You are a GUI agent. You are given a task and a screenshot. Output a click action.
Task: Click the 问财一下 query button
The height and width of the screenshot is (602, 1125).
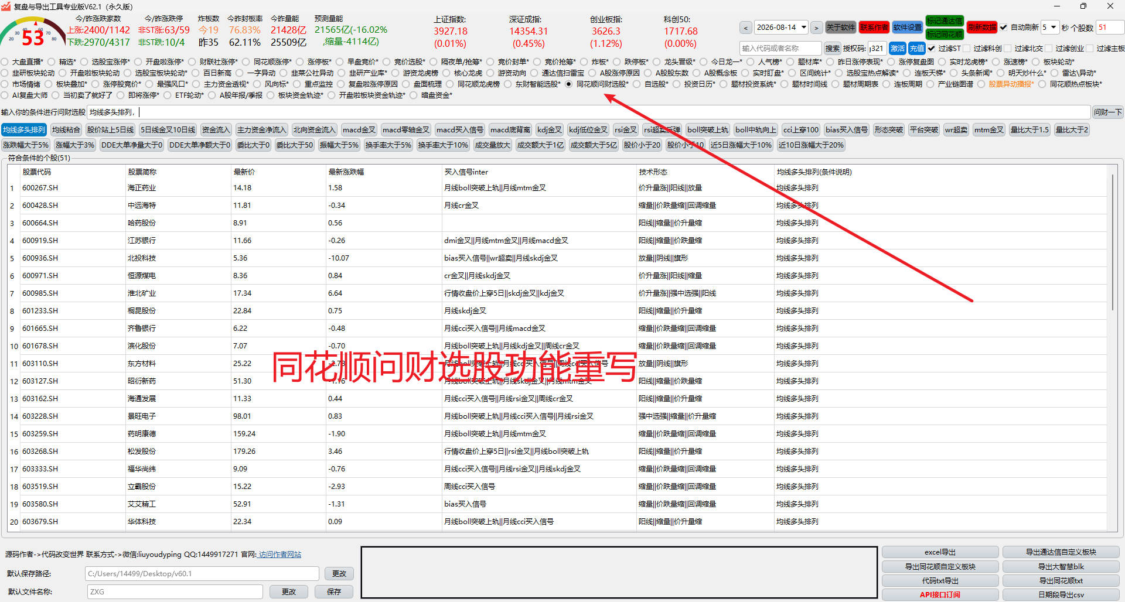(x=1108, y=112)
